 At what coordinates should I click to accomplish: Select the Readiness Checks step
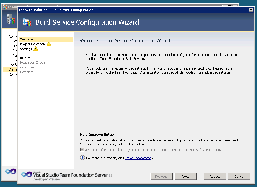[x=33, y=63]
